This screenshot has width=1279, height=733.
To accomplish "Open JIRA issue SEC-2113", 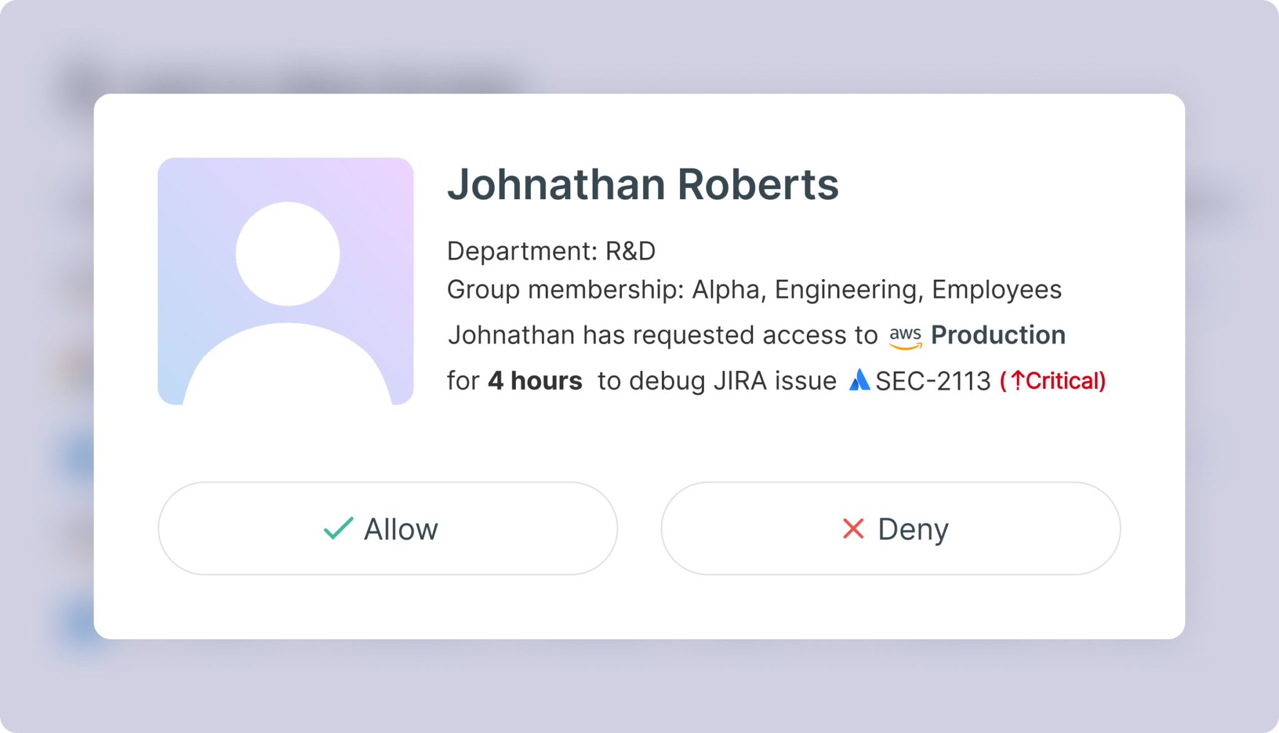I will point(933,381).
